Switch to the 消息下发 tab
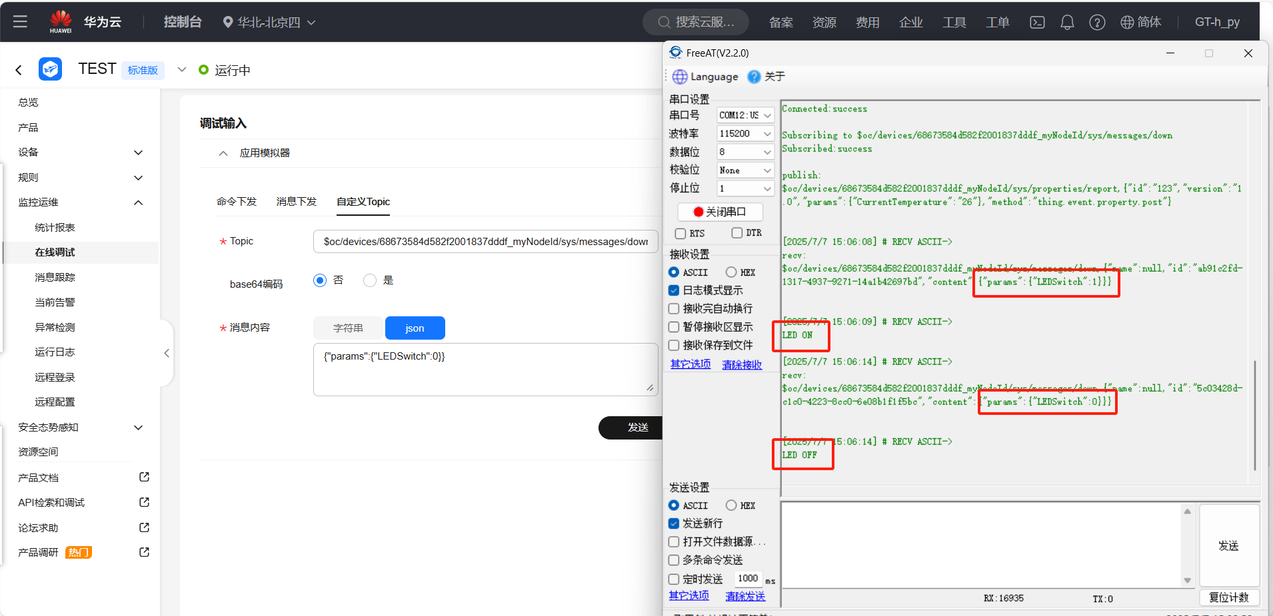This screenshot has height=616, width=1273. click(296, 202)
